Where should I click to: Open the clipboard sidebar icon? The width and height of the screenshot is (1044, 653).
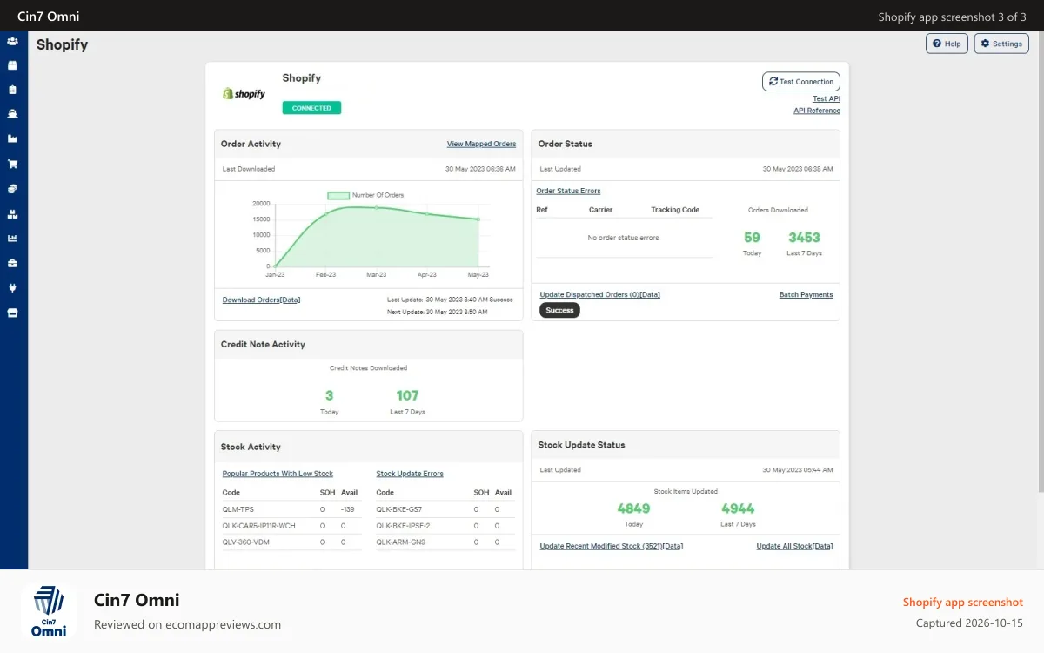pyautogui.click(x=12, y=90)
